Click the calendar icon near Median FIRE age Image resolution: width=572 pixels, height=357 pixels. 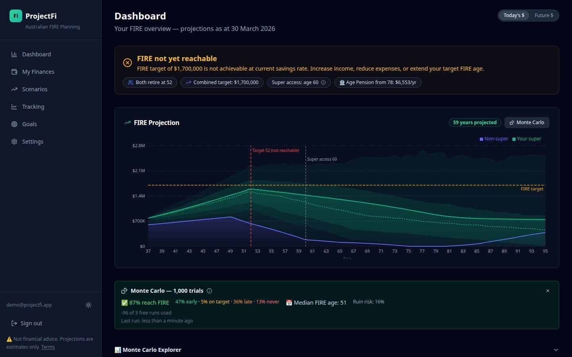(x=289, y=302)
